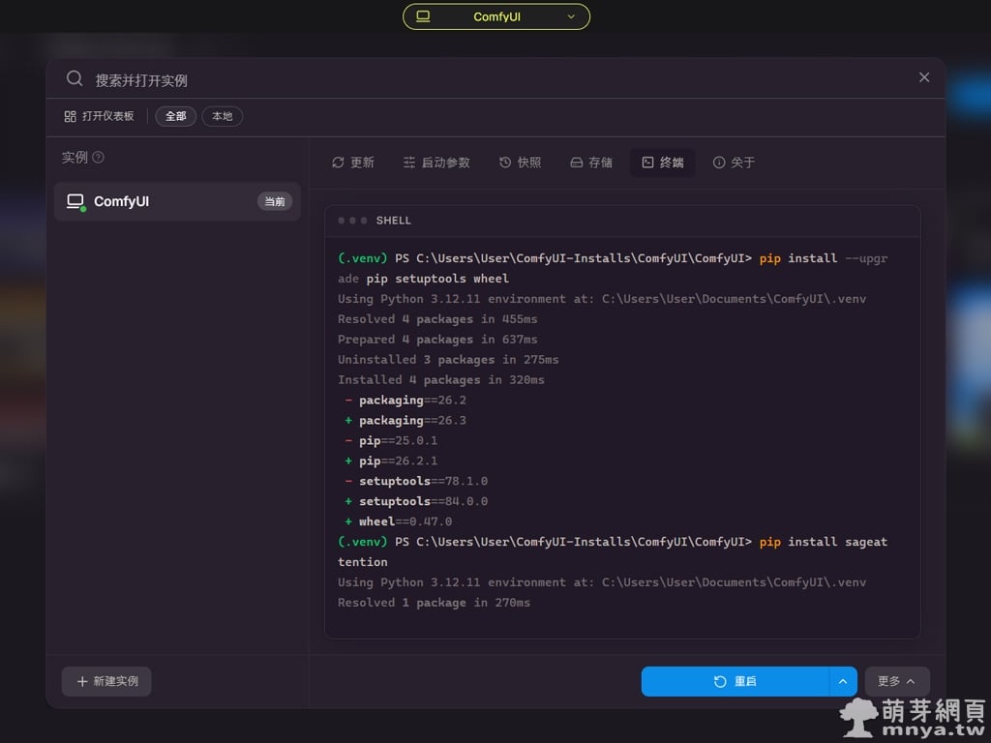Click the 'Resolved 1 package in 270ms' line
The height and width of the screenshot is (743, 991).
(x=434, y=603)
